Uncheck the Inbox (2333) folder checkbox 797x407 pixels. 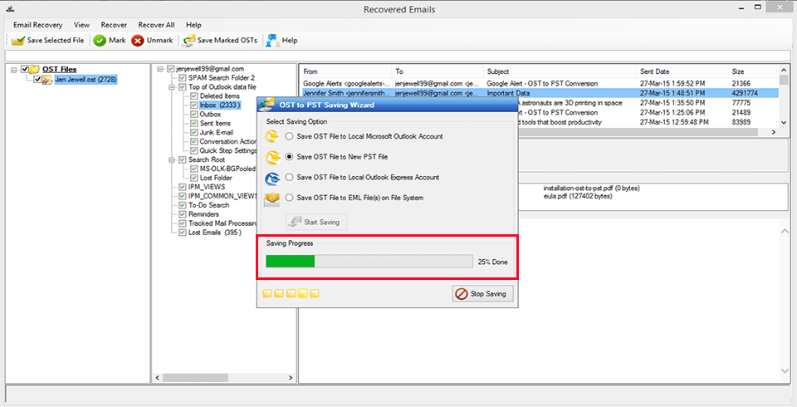[193, 105]
